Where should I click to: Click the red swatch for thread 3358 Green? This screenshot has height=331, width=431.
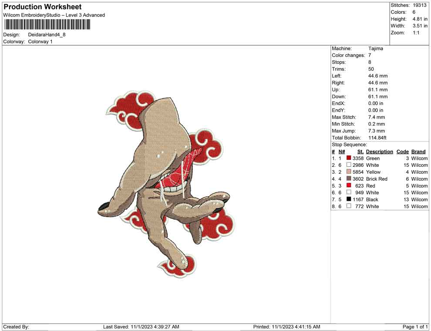[349, 158]
